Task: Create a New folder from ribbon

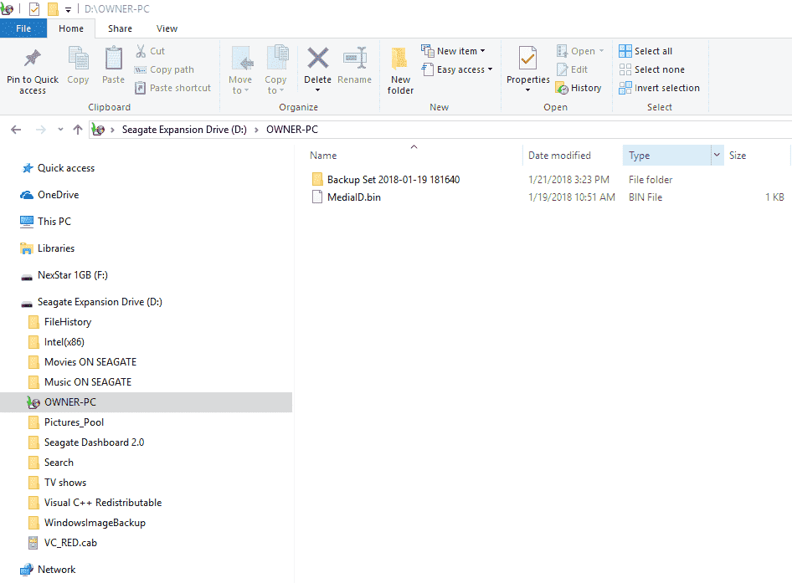Action: (x=400, y=60)
